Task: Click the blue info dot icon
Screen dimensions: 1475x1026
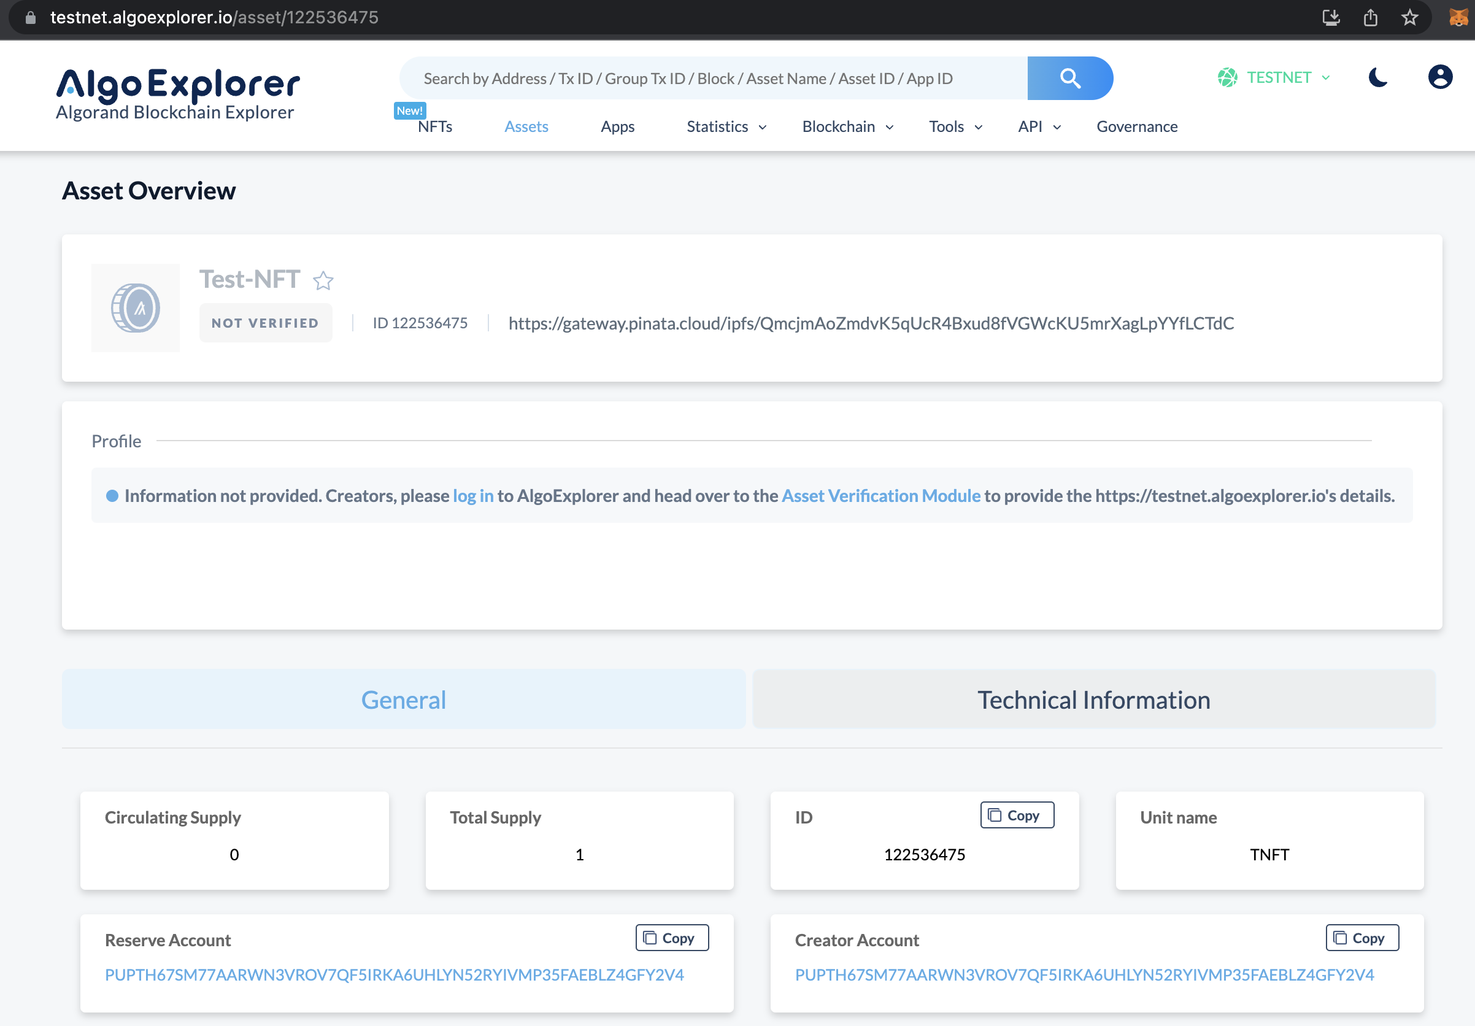Action: point(112,495)
